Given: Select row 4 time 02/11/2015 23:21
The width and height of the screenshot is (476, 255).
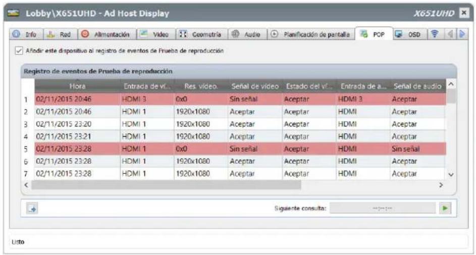Looking at the screenshot, I should coord(64,137).
